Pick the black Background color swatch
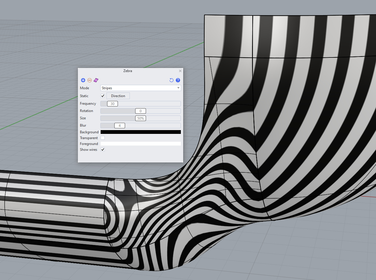Screen dimensions: 376x280 click(x=141, y=132)
